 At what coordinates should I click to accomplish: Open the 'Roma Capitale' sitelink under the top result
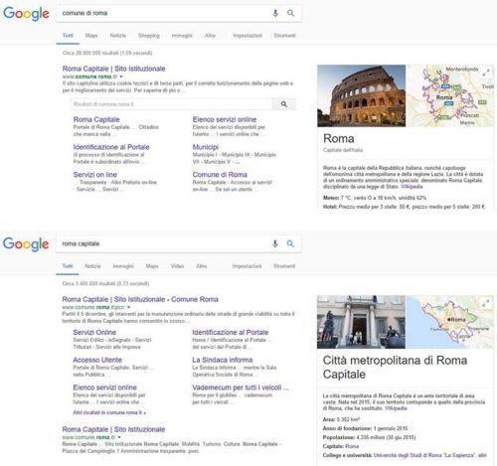pos(96,119)
